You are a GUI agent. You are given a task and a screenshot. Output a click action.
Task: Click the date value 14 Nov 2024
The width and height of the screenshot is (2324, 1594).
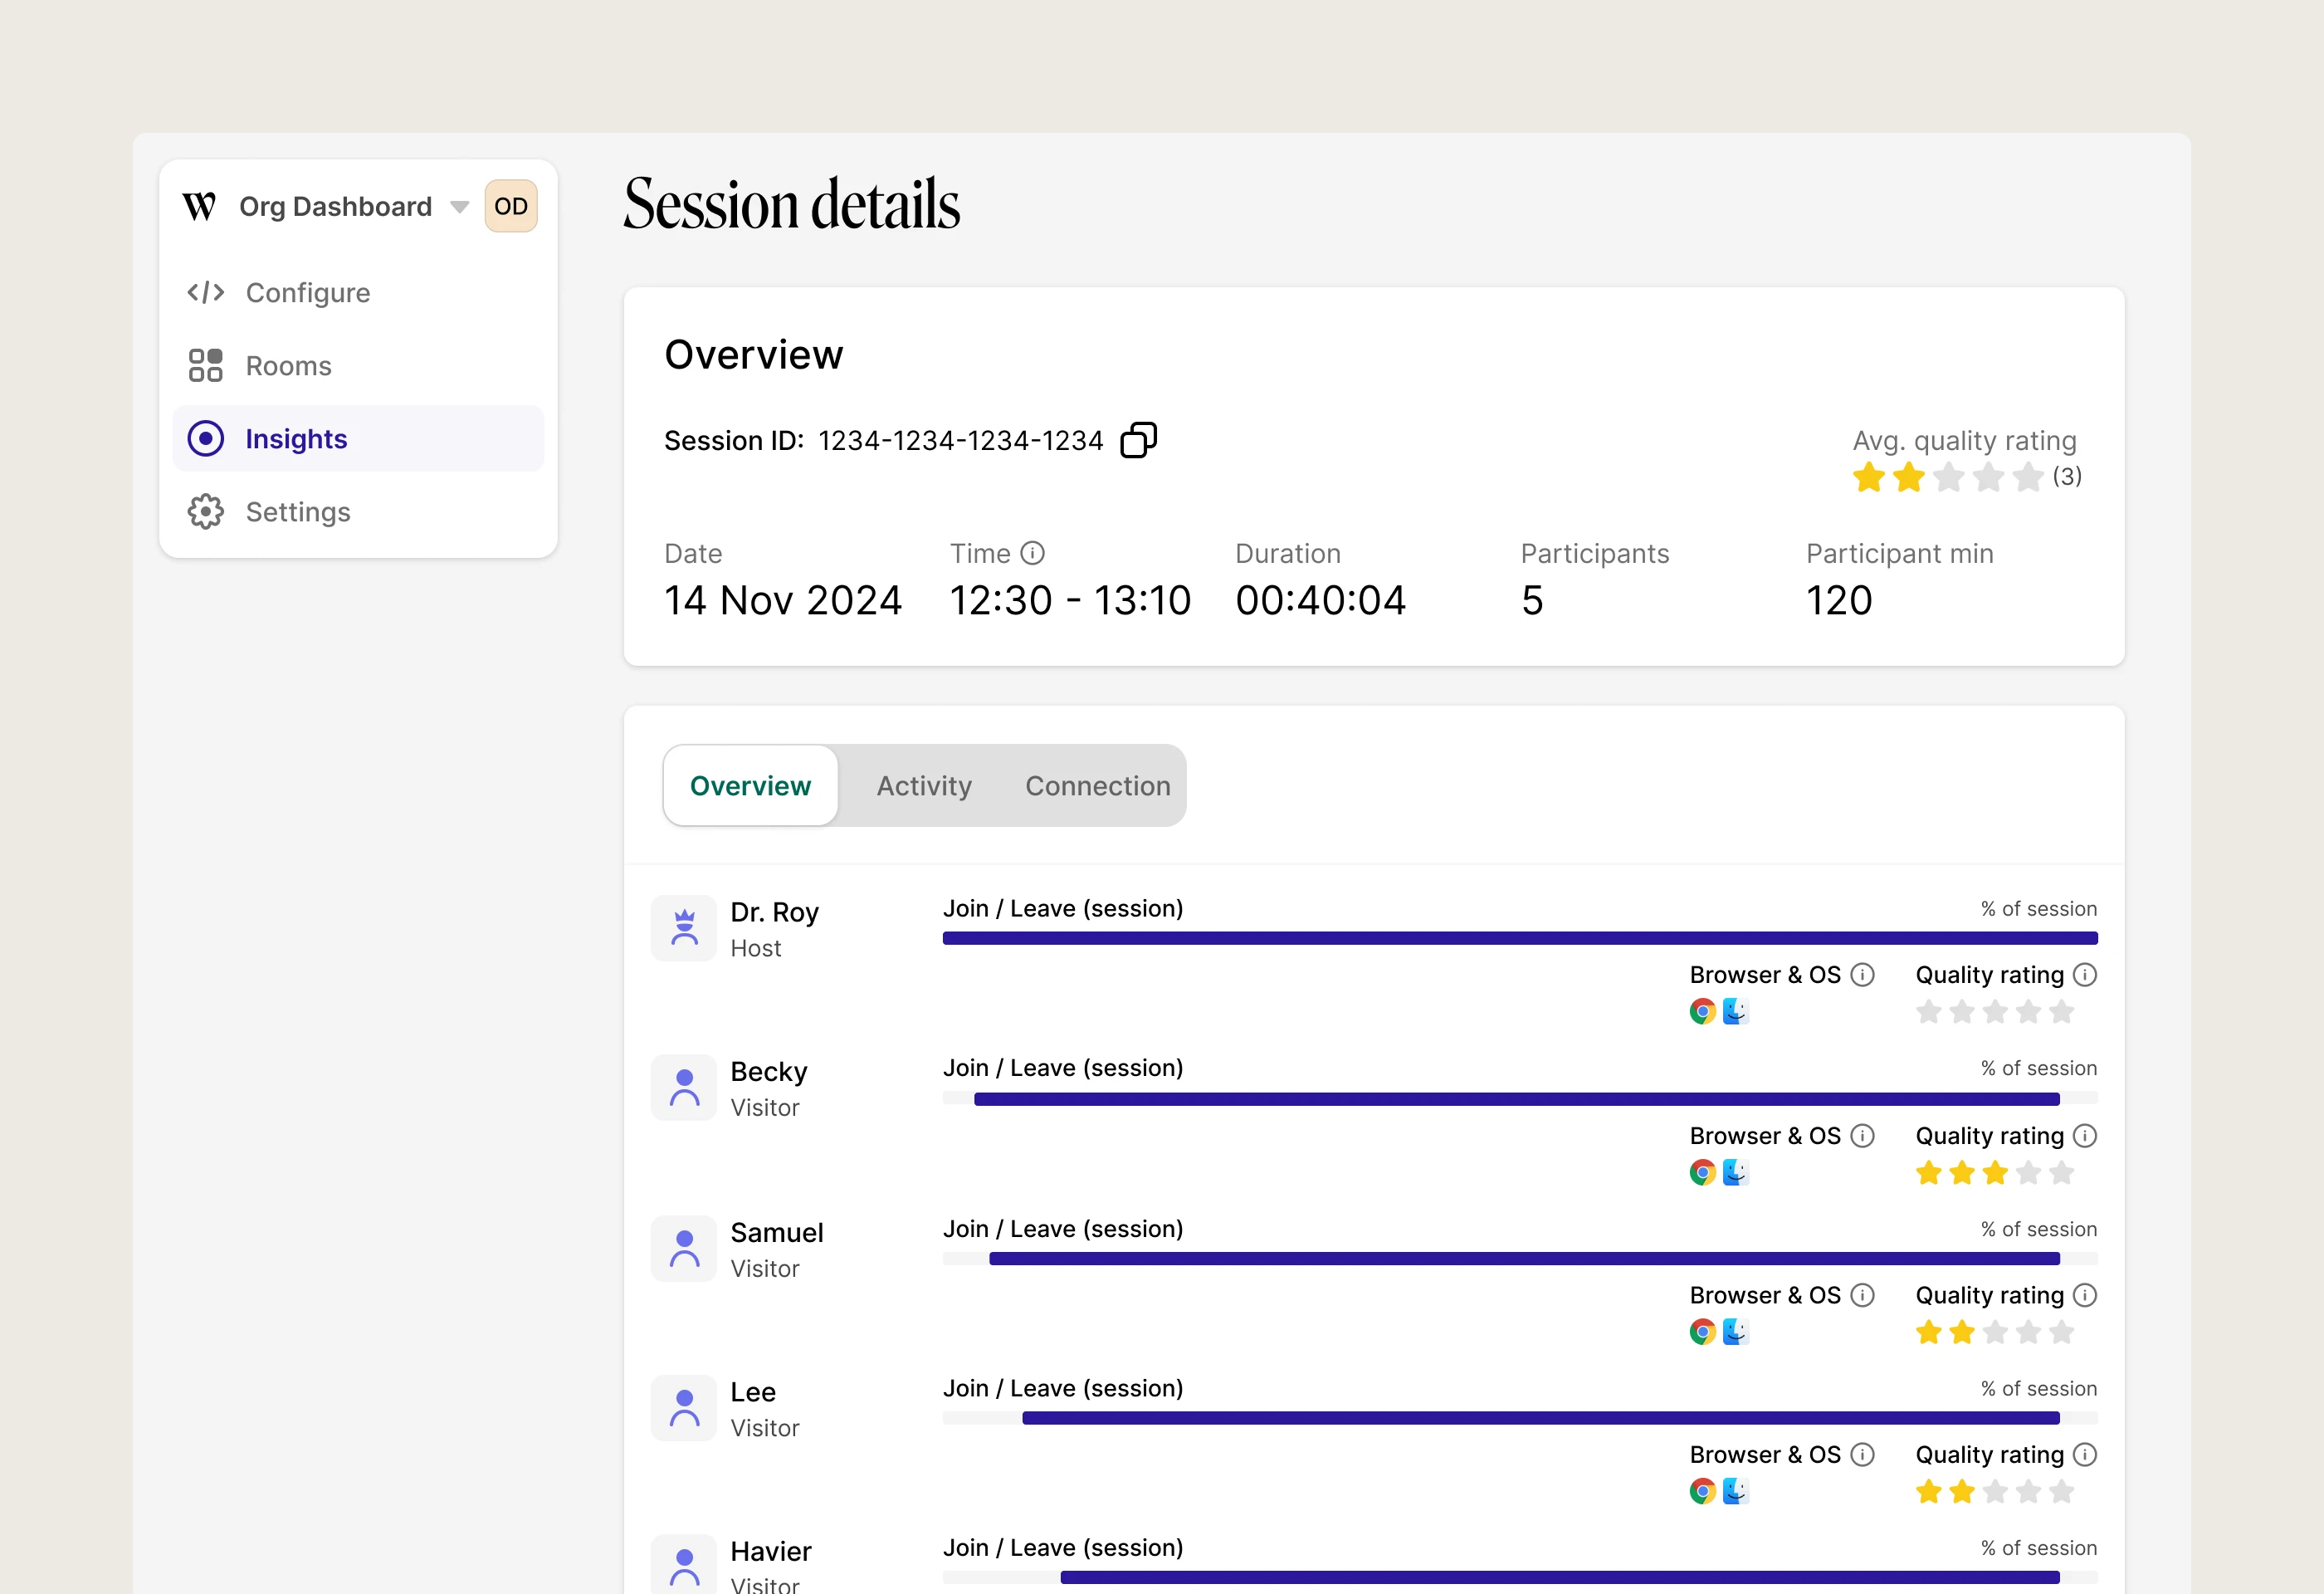(x=783, y=600)
